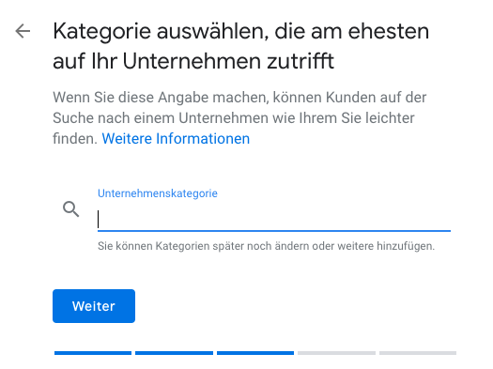Go back using the left arrow icon
This screenshot has width=493, height=369.
click(23, 31)
